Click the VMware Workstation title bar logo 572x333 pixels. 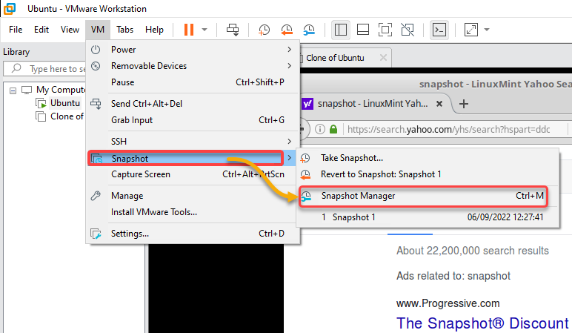tap(10, 8)
